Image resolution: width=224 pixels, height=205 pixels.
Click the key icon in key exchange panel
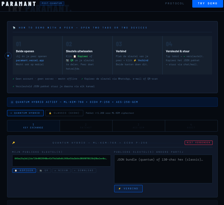click(14, 143)
